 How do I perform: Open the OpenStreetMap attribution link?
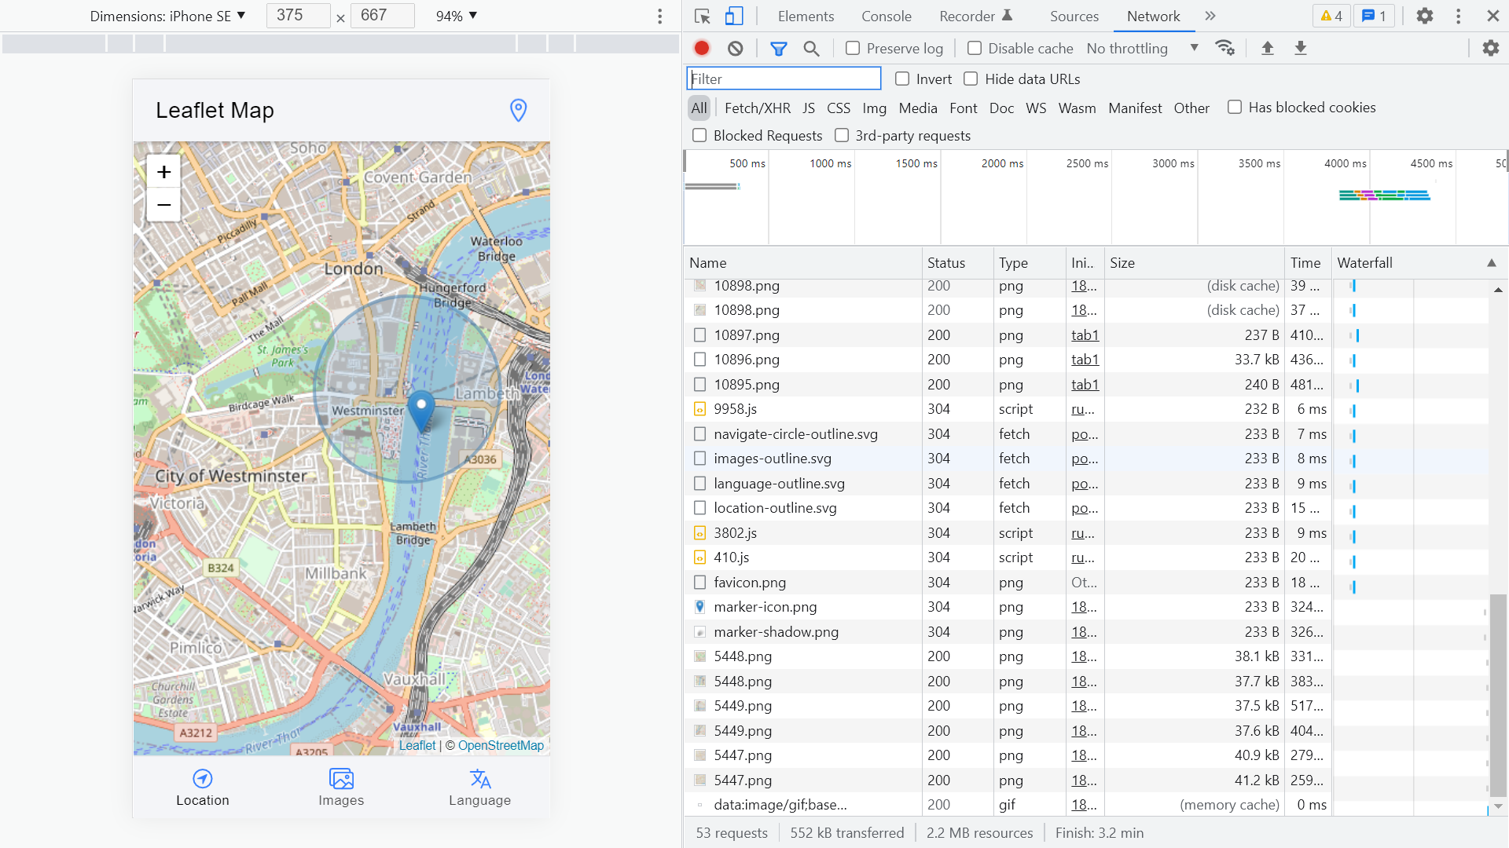tap(501, 745)
